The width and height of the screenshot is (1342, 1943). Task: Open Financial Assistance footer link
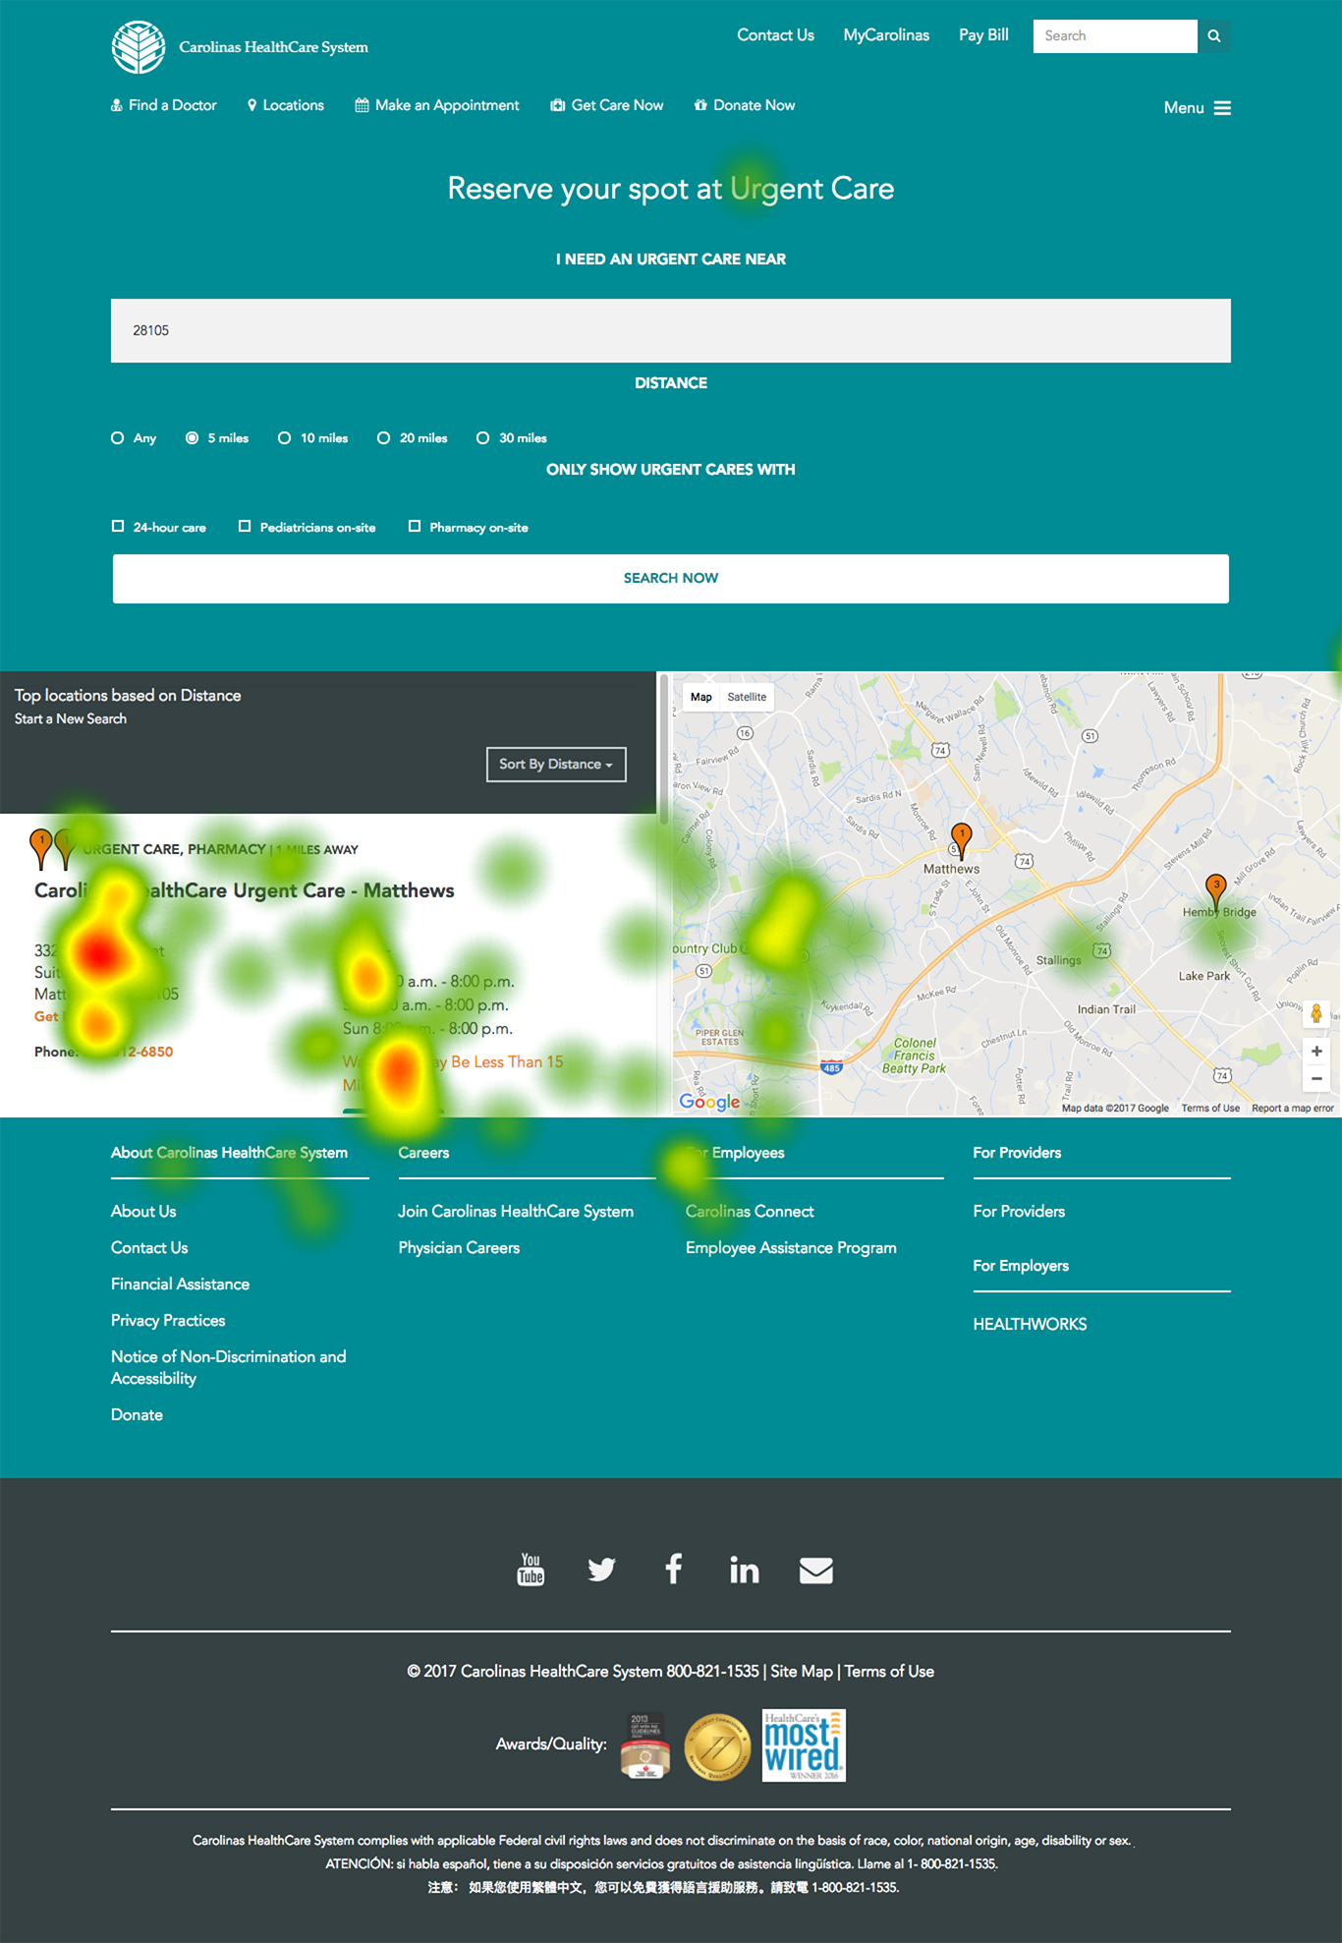(180, 1285)
